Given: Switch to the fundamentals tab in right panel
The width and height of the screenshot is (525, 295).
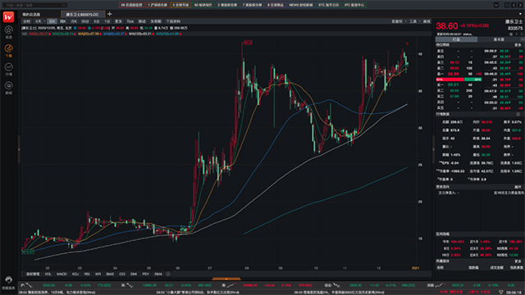Looking at the screenshot, I should 499,39.
